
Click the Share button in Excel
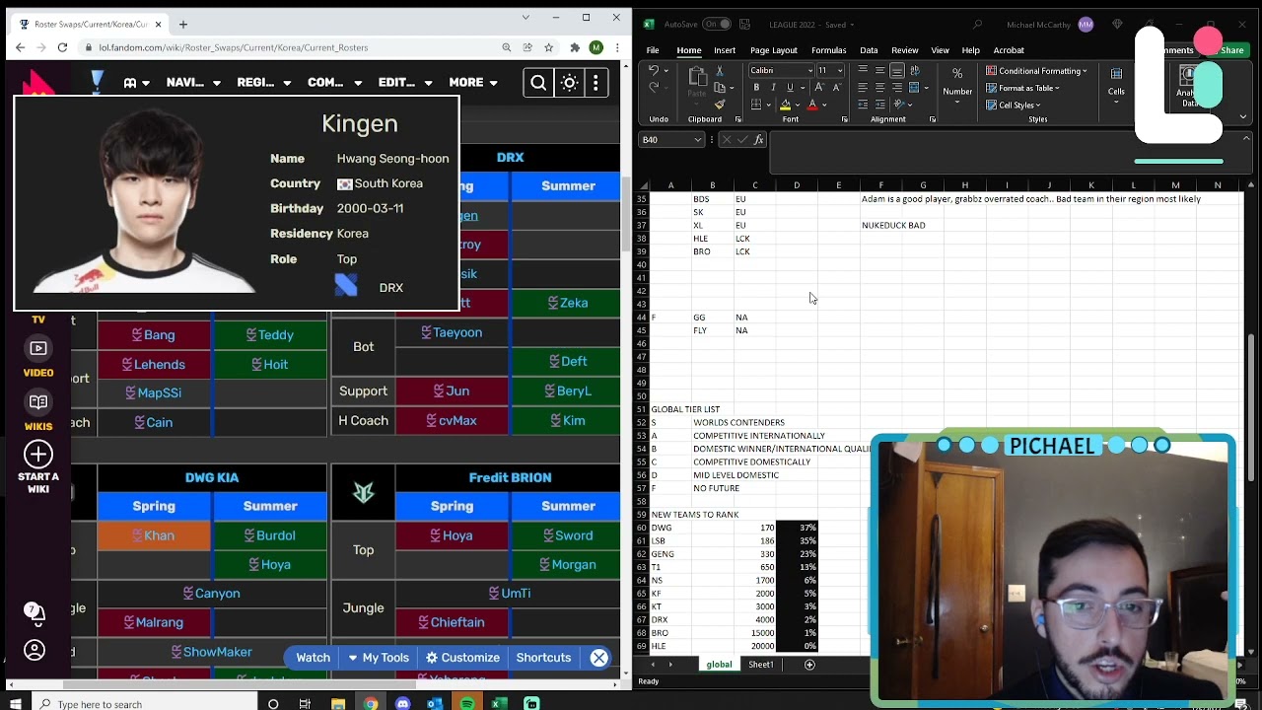click(1232, 50)
